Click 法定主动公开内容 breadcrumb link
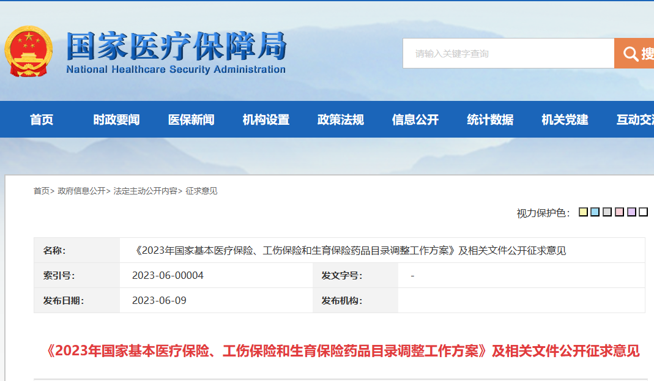The width and height of the screenshot is (654, 381). pyautogui.click(x=145, y=191)
